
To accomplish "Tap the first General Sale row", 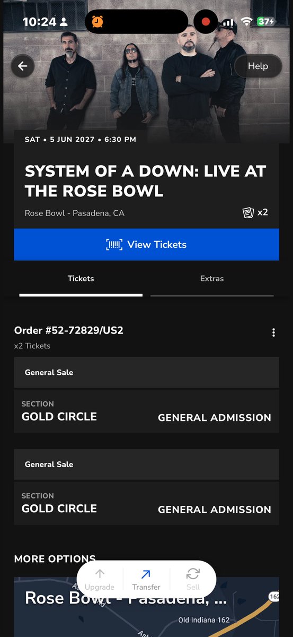I will pos(146,373).
